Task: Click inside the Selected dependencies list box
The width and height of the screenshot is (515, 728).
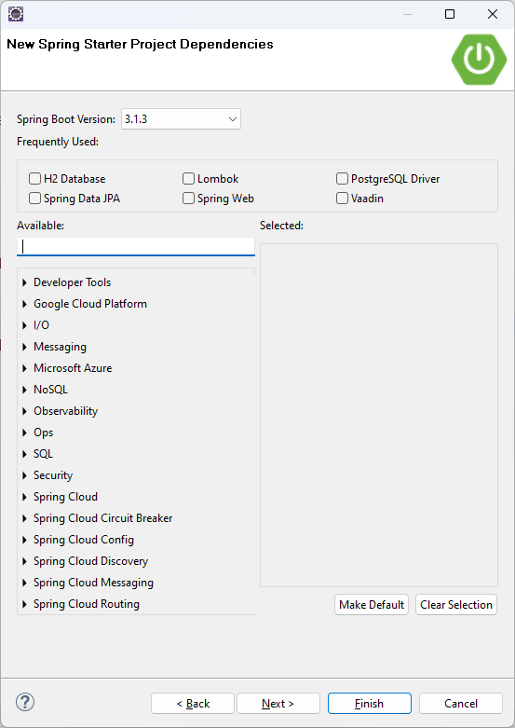Action: point(379,415)
